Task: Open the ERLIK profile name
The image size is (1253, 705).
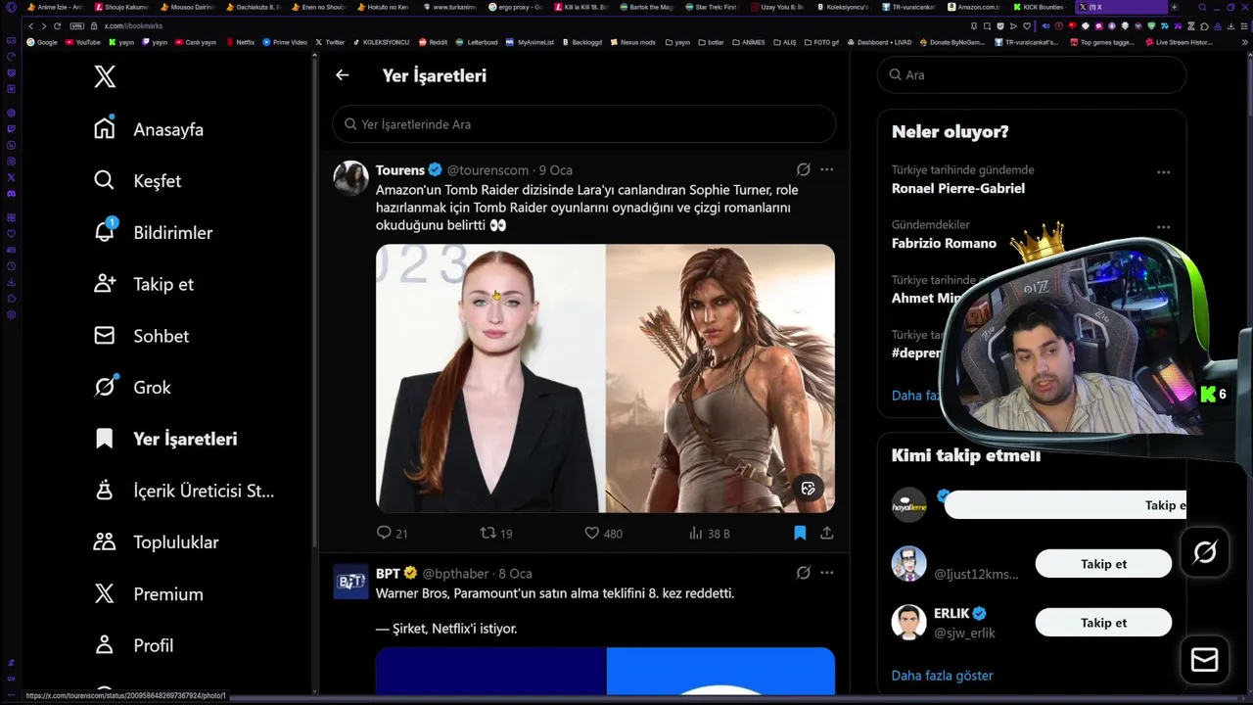Action: point(951,613)
